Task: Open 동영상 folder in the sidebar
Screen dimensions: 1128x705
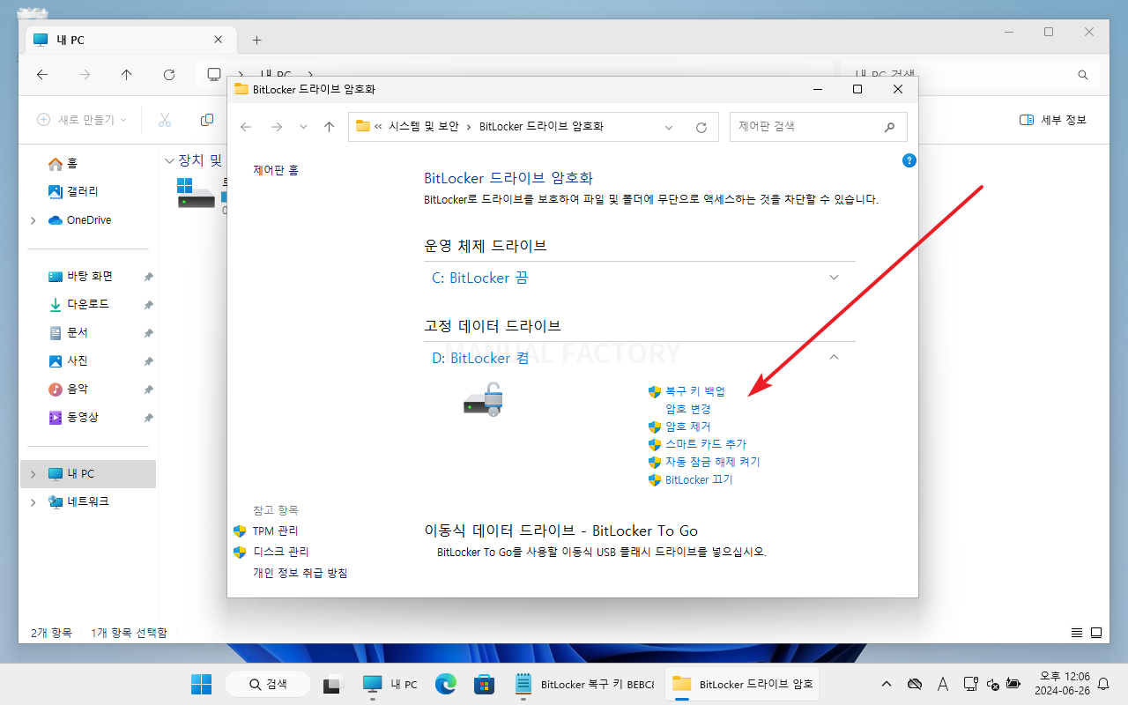Action: tap(83, 417)
